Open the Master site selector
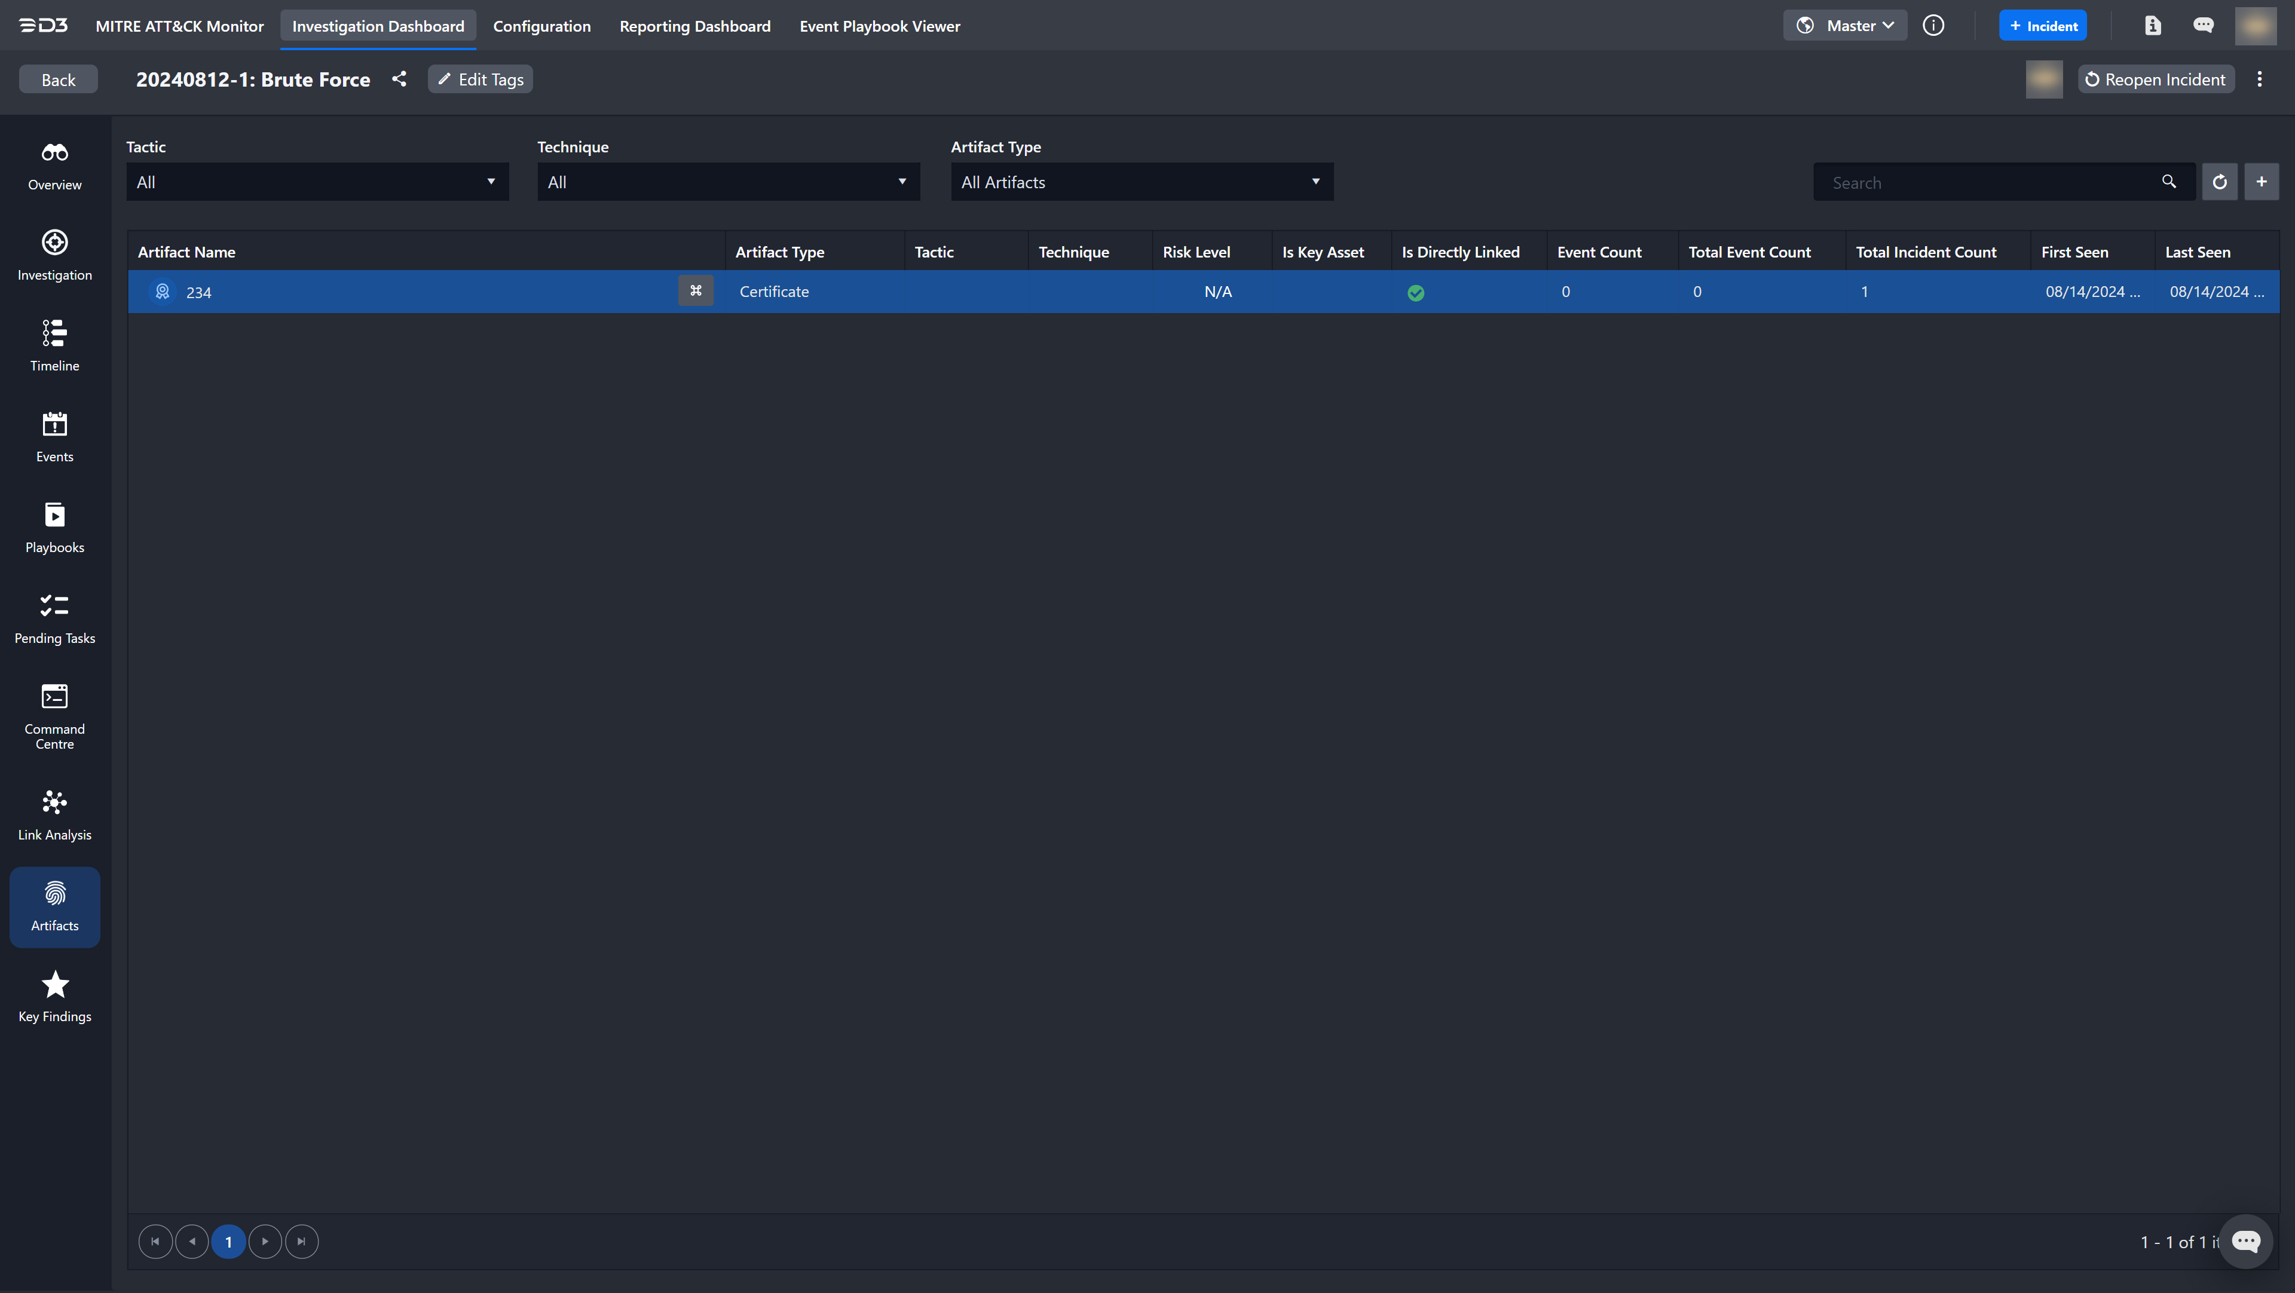This screenshot has width=2295, height=1293. tap(1845, 26)
